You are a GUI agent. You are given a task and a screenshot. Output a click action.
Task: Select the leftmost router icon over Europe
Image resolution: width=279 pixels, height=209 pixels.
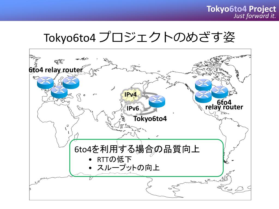pos(46,83)
